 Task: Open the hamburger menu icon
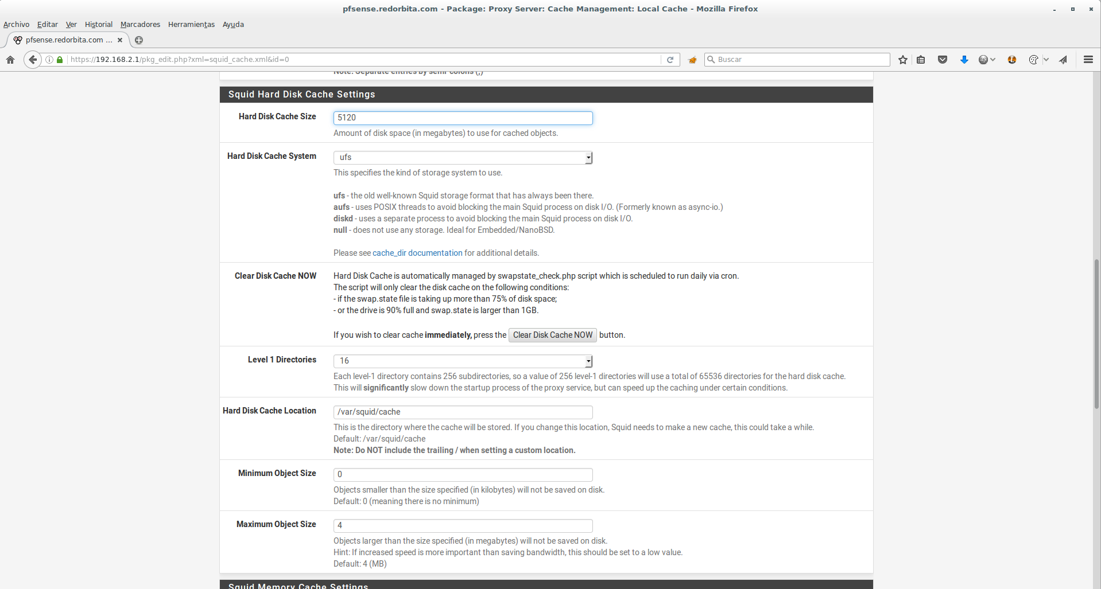1088,60
